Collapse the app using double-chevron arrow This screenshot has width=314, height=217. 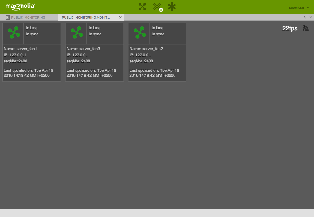click(304, 18)
